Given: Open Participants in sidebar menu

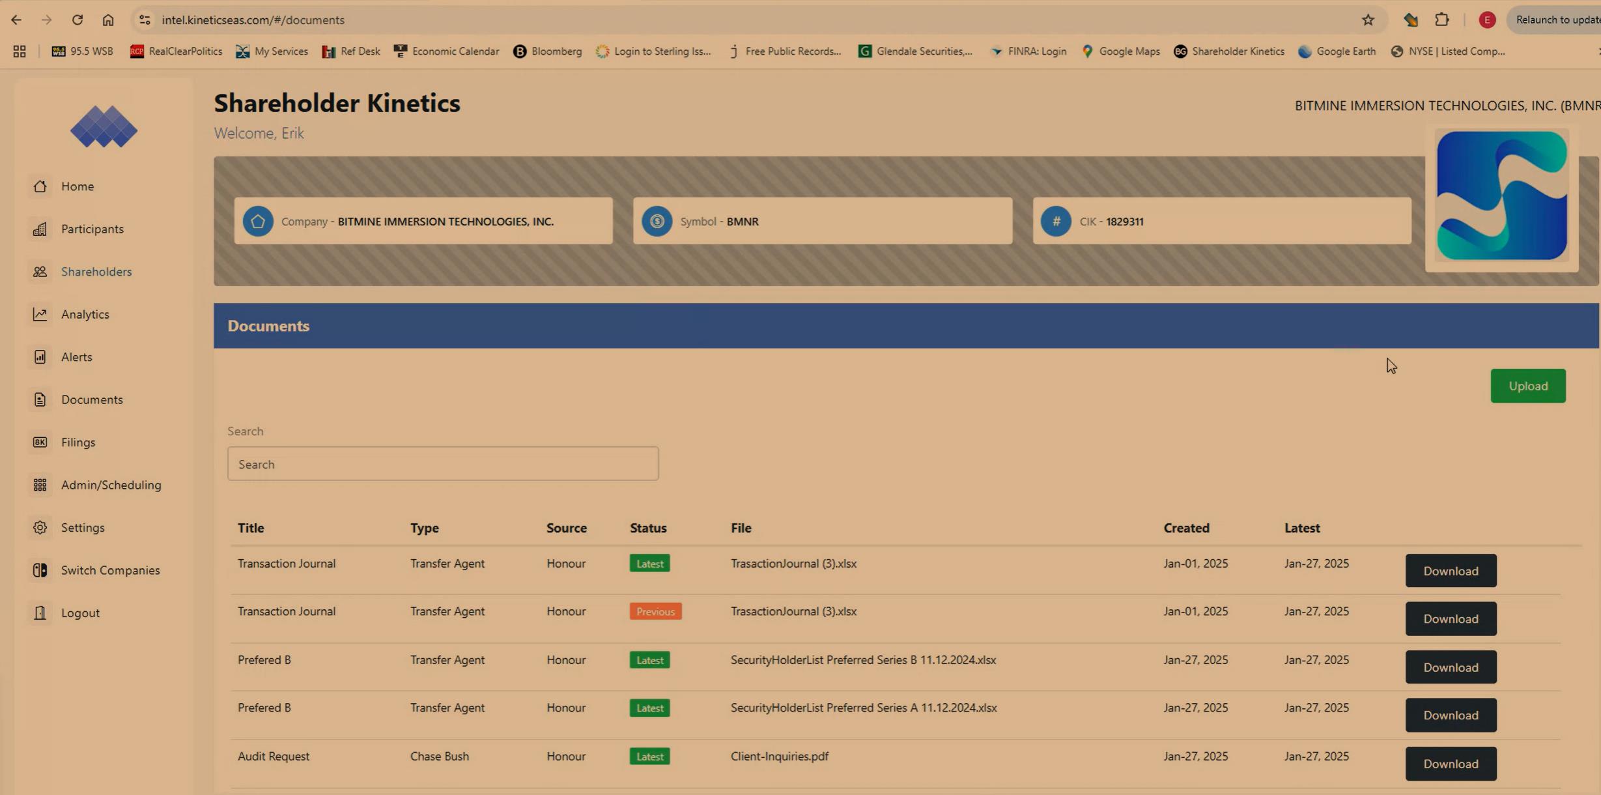Looking at the screenshot, I should click(x=92, y=229).
